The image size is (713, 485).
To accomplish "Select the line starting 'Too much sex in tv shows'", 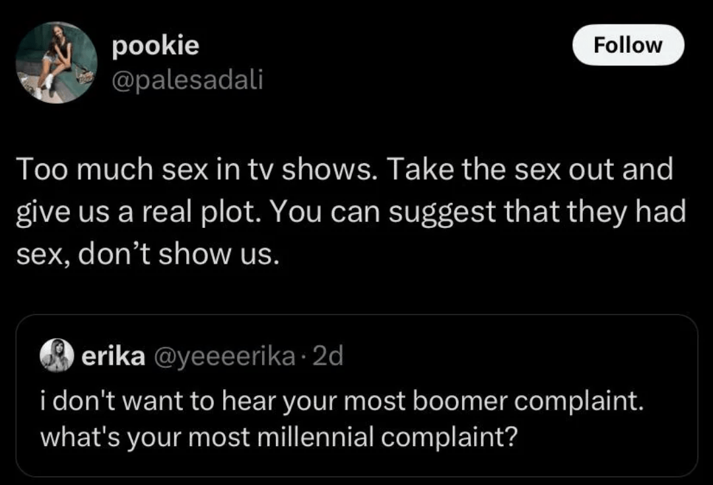I will 343,169.
